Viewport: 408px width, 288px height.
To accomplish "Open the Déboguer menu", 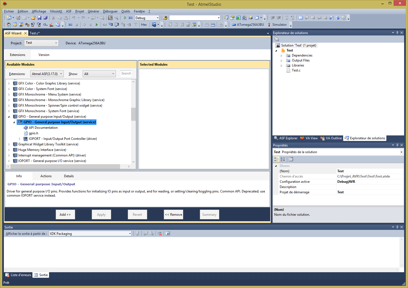I will tap(110, 11).
